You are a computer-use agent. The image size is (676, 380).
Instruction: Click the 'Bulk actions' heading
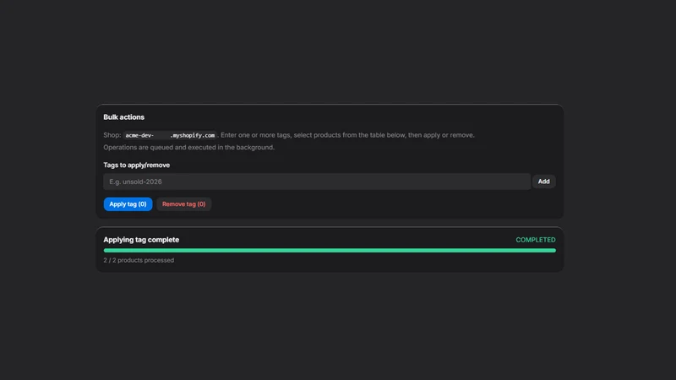click(123, 117)
